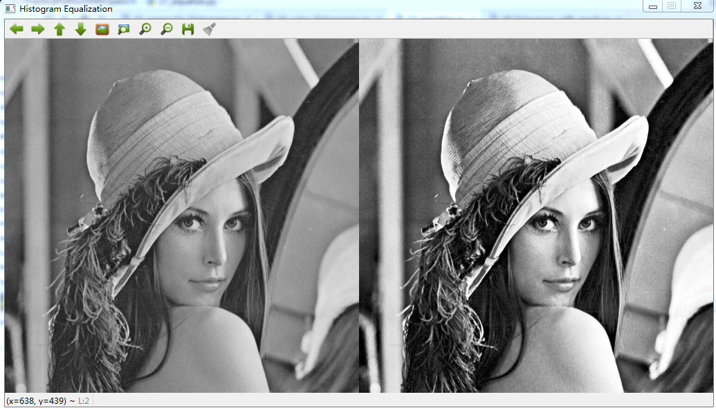716x408 pixels.
Task: Click the magnifier-over-picture zoom icon
Action: tap(124, 29)
